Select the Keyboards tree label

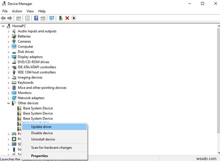25,83
